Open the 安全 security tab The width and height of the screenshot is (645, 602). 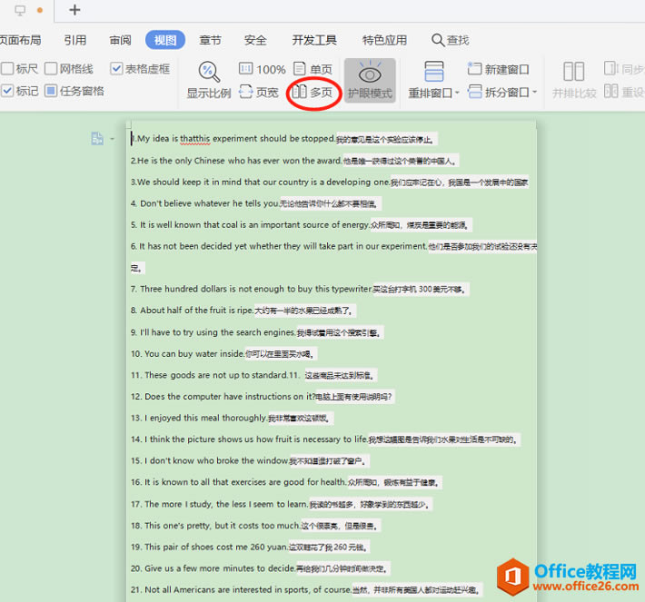(x=255, y=40)
